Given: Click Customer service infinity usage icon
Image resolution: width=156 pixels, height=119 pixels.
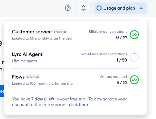Looking at the screenshot, I should pos(134,35).
